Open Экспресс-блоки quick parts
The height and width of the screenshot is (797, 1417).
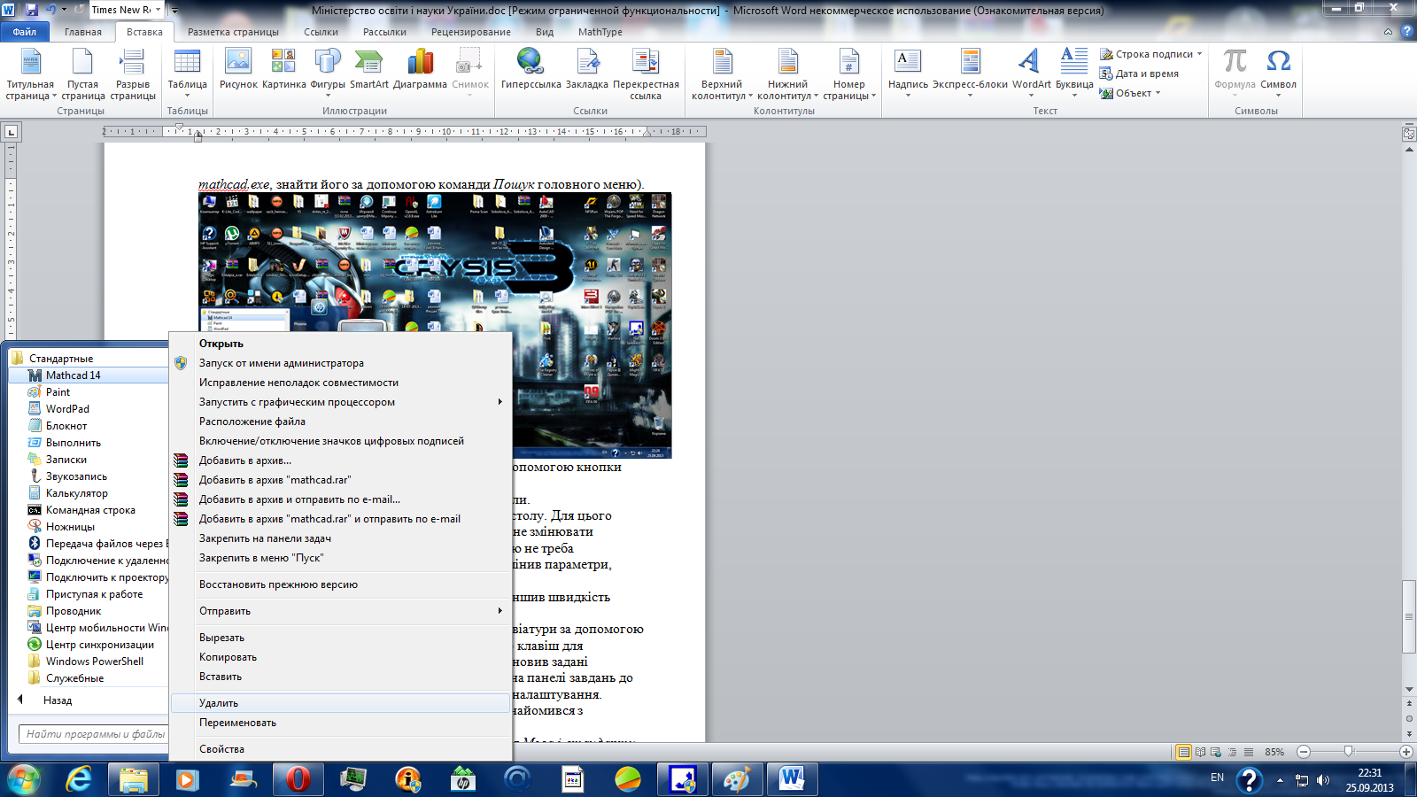[x=970, y=71]
